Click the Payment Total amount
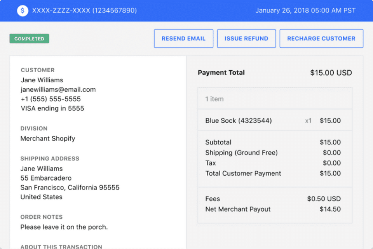Viewport: 373px width, 249px height. [x=331, y=73]
